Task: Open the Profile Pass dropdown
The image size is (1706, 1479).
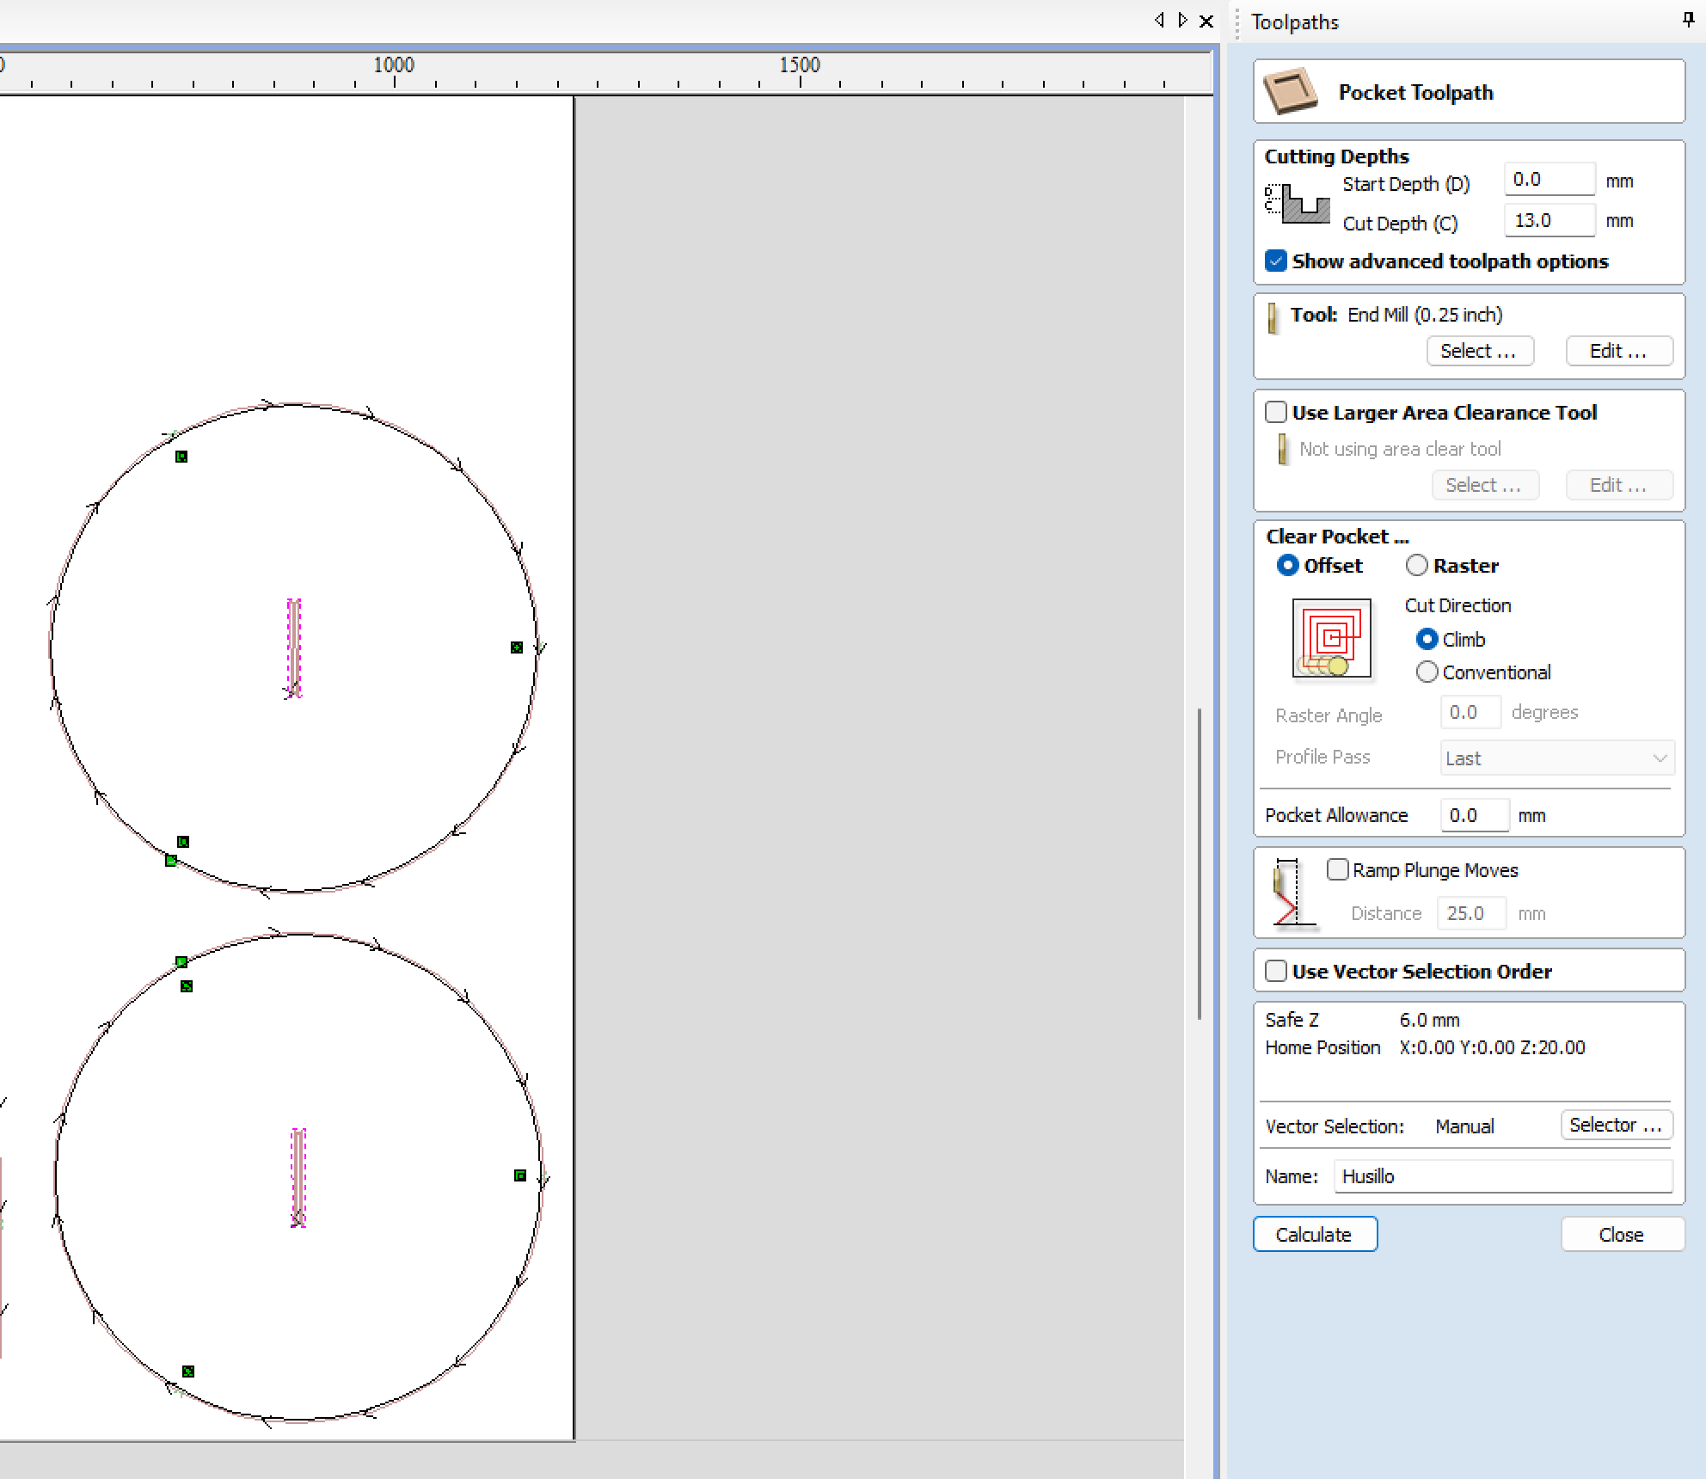Action: 1557,758
